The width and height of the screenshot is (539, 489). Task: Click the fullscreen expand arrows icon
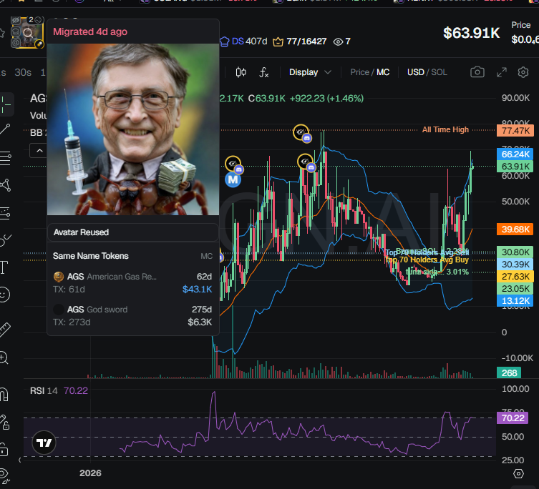click(502, 72)
